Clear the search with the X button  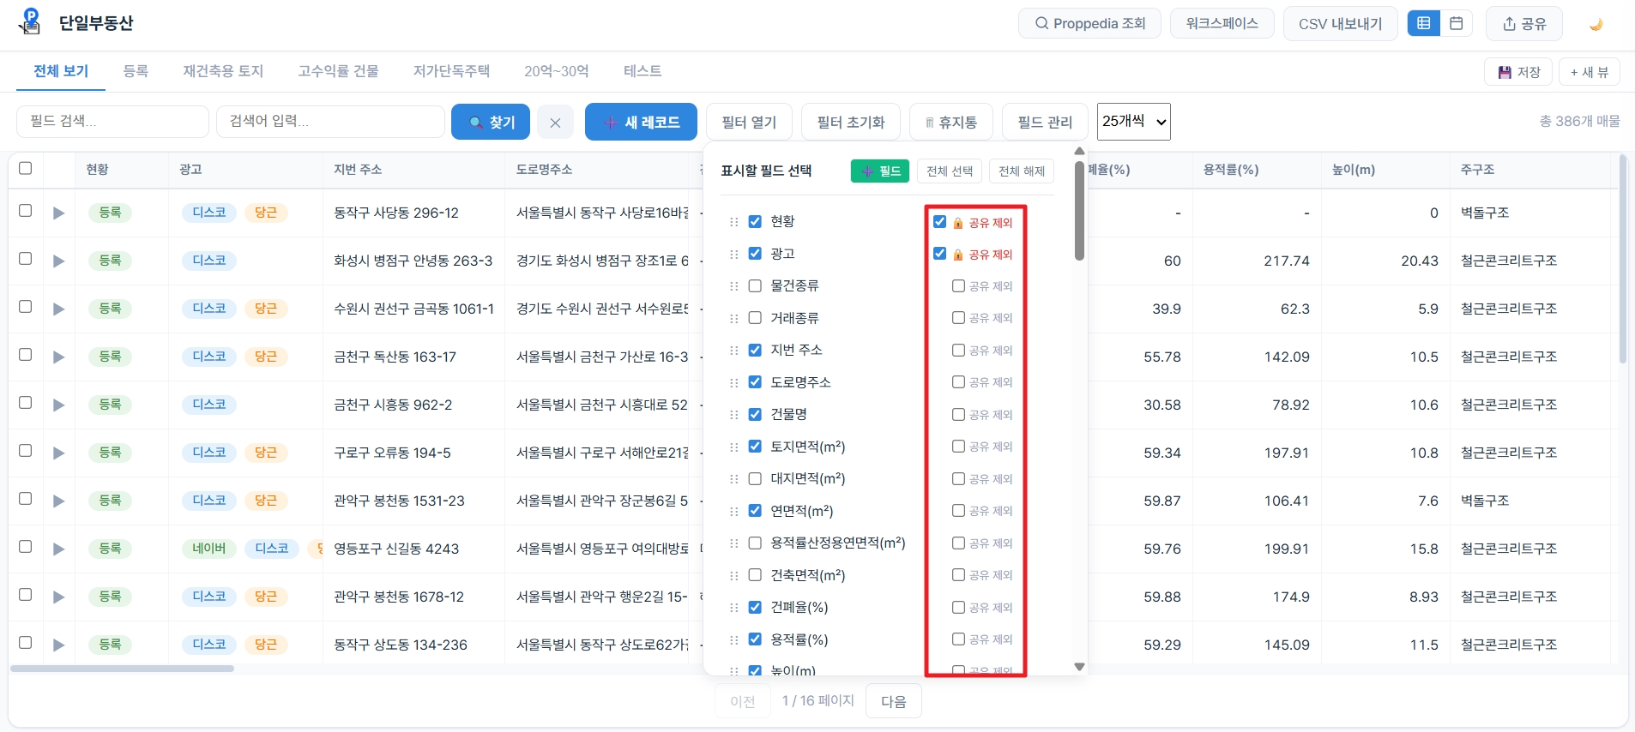[x=555, y=123]
